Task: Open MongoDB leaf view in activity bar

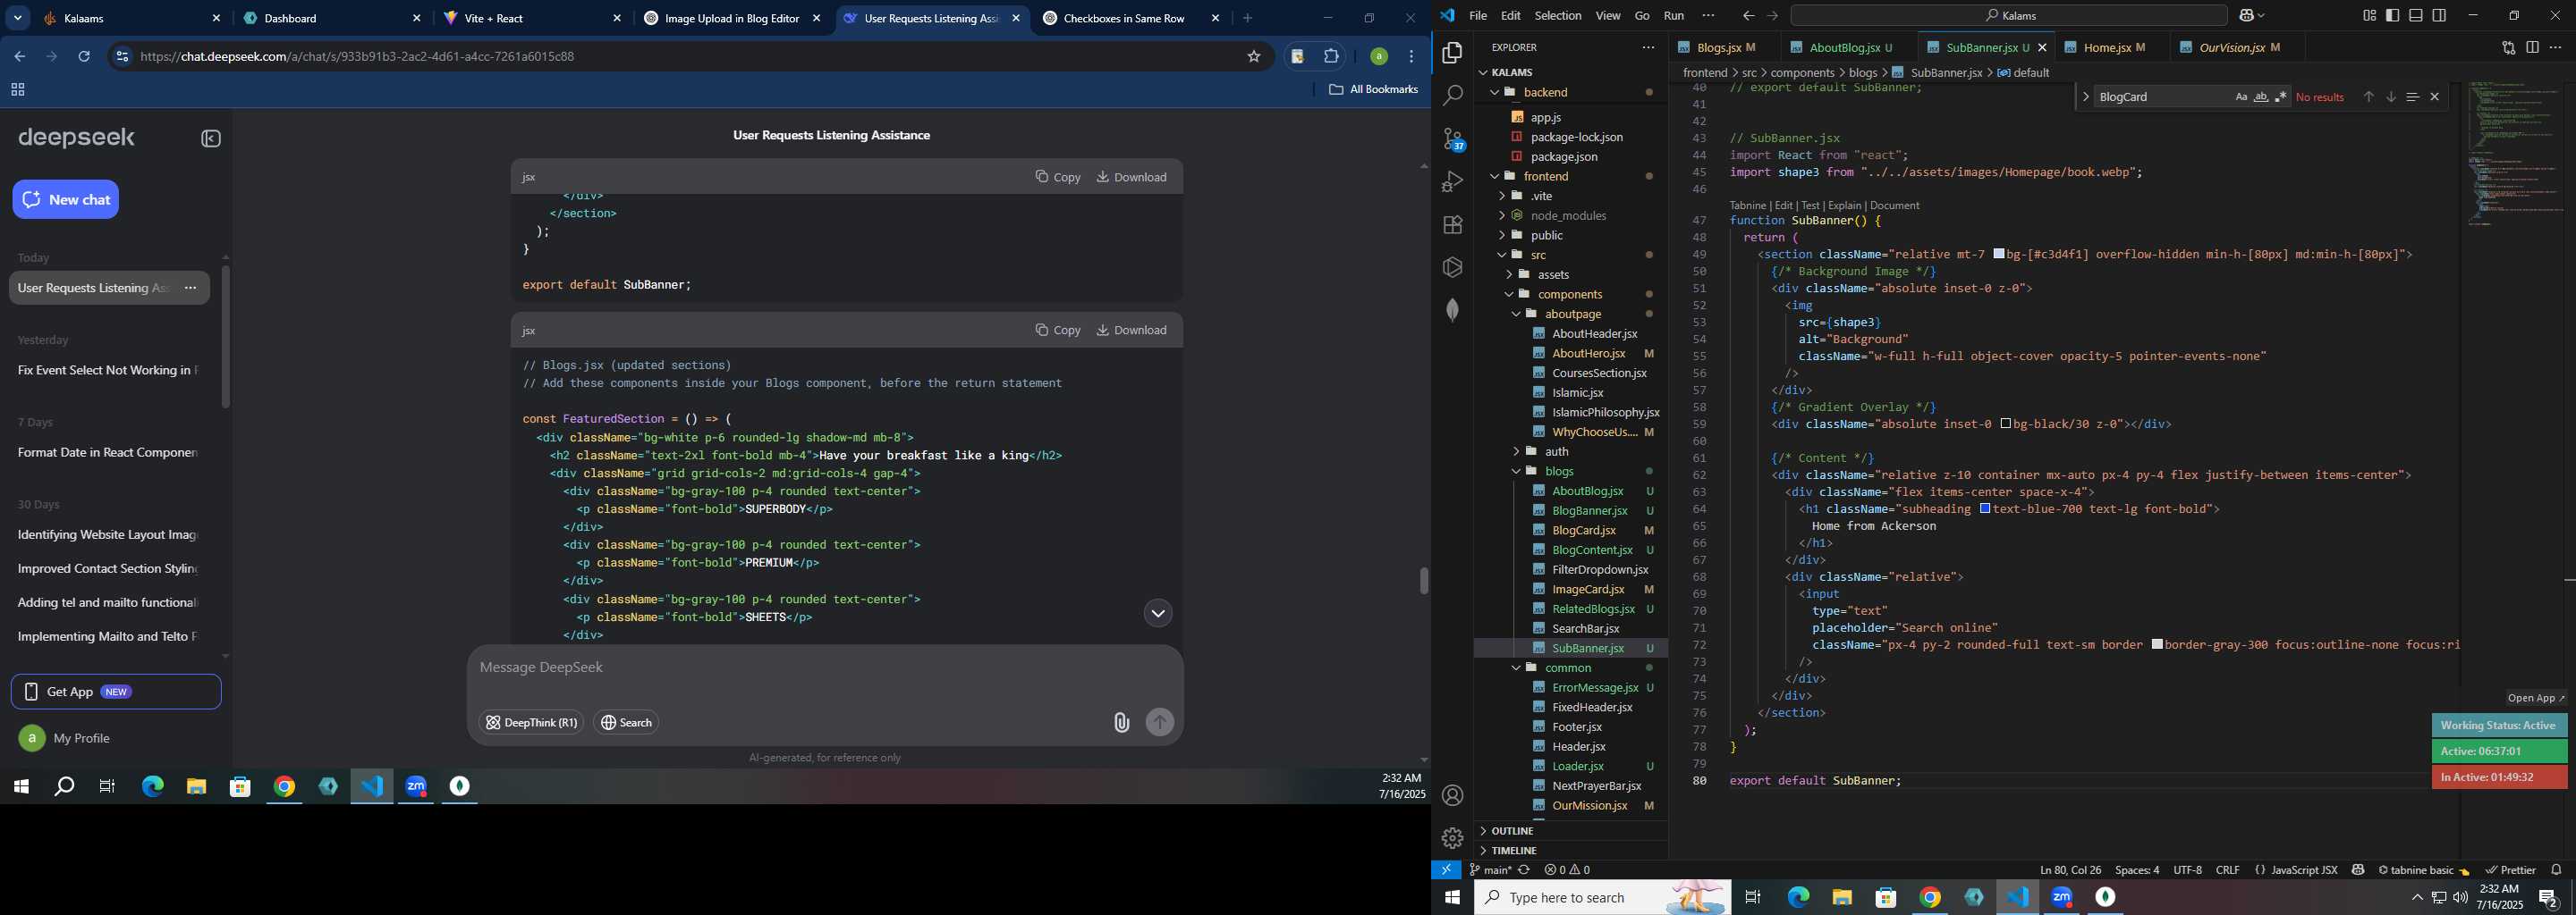Action: coord(1452,310)
